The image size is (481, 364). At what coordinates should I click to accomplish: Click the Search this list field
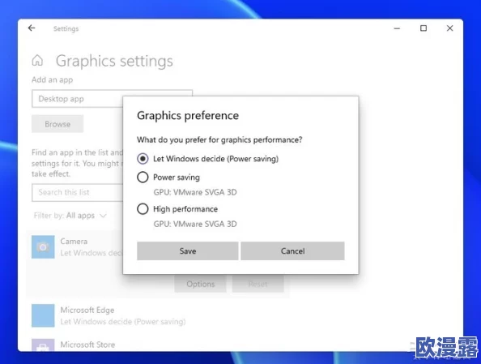coord(77,193)
